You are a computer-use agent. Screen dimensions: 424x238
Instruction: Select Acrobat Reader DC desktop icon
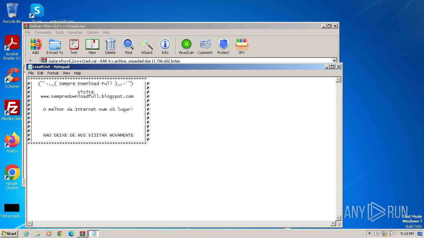tap(12, 48)
